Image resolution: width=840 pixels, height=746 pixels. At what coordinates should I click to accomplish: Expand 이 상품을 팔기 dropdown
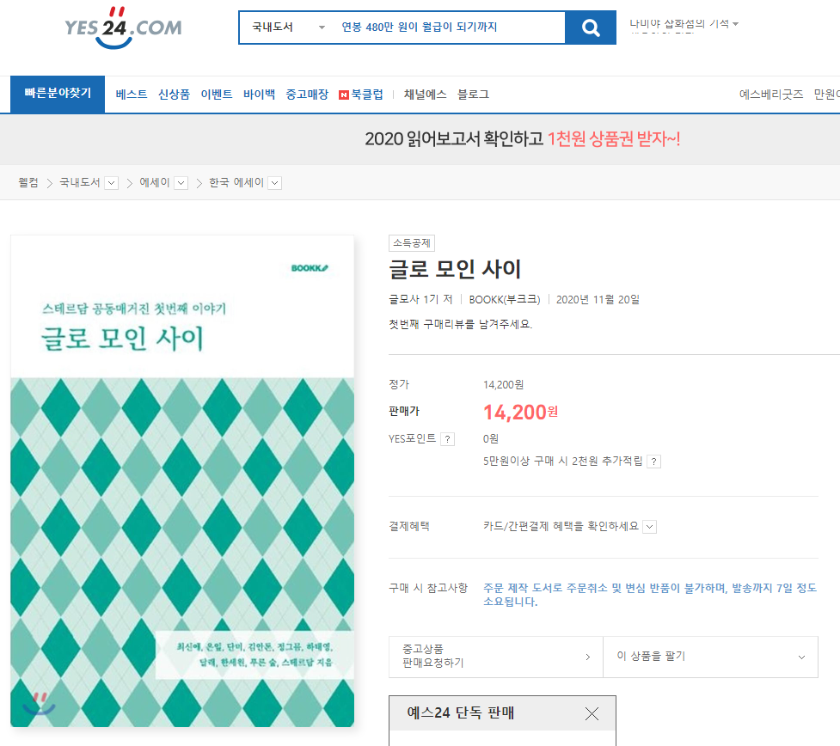click(710, 657)
